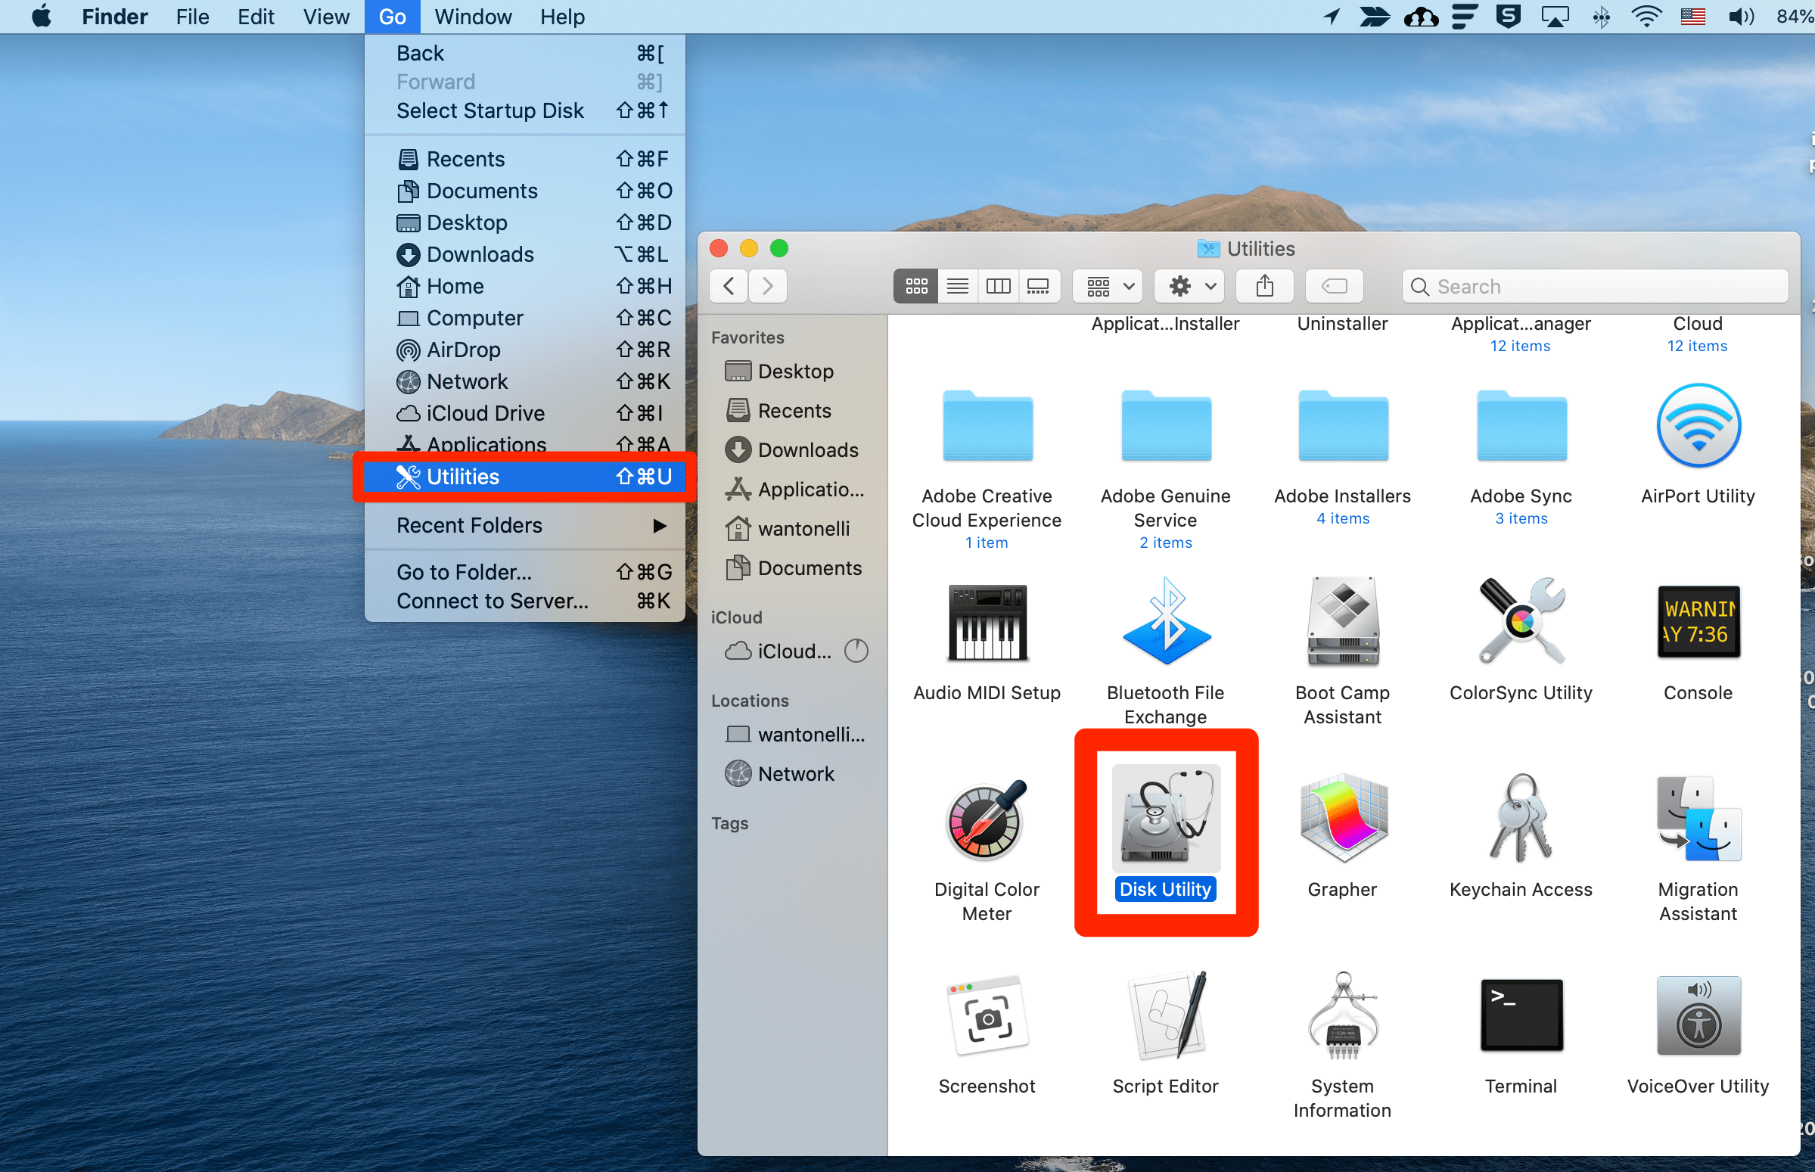Screen dimensions: 1815x1172
Task: Switch to column view
Action: tap(998, 286)
